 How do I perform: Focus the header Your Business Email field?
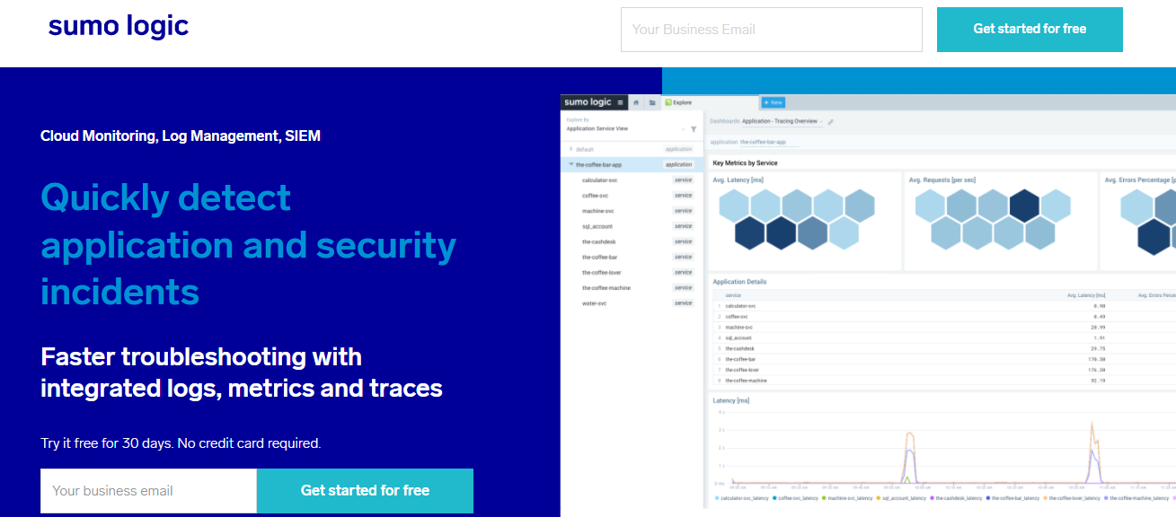tap(772, 30)
